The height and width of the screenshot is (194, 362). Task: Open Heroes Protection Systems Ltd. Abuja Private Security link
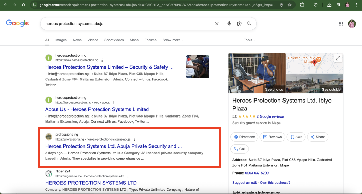click(113, 146)
